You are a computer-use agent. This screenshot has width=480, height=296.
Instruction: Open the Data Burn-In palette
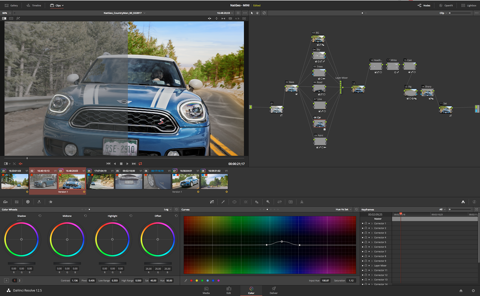pyautogui.click(x=302, y=202)
